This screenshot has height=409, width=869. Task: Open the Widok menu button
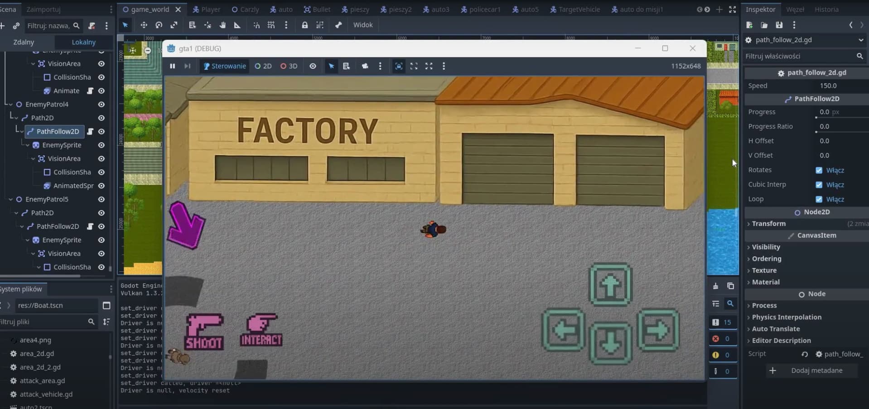tap(363, 25)
